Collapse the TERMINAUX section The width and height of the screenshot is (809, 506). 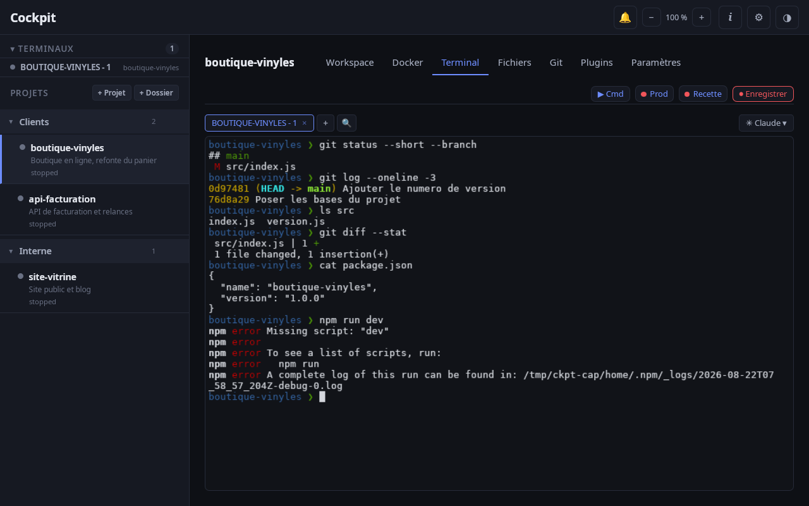[x=42, y=49]
